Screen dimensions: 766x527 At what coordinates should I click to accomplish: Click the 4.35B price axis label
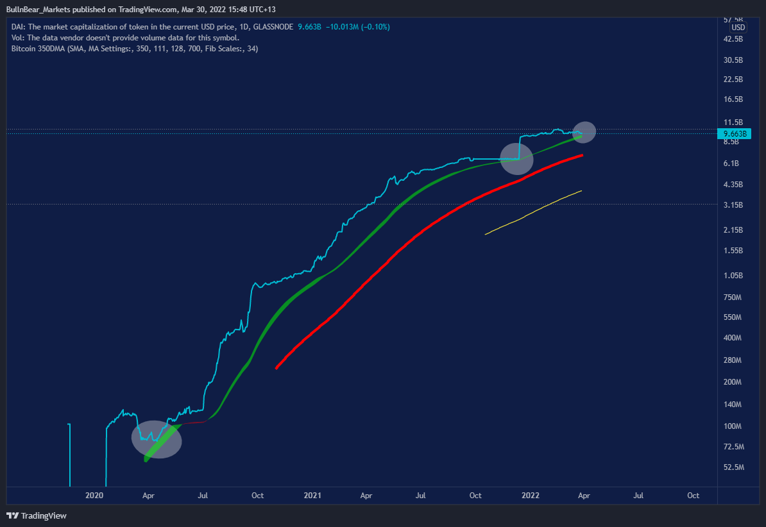click(x=733, y=184)
